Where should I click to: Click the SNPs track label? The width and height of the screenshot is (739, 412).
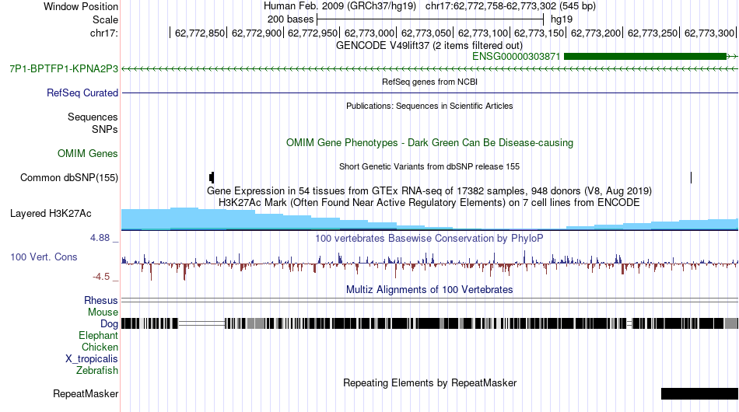[x=105, y=129]
